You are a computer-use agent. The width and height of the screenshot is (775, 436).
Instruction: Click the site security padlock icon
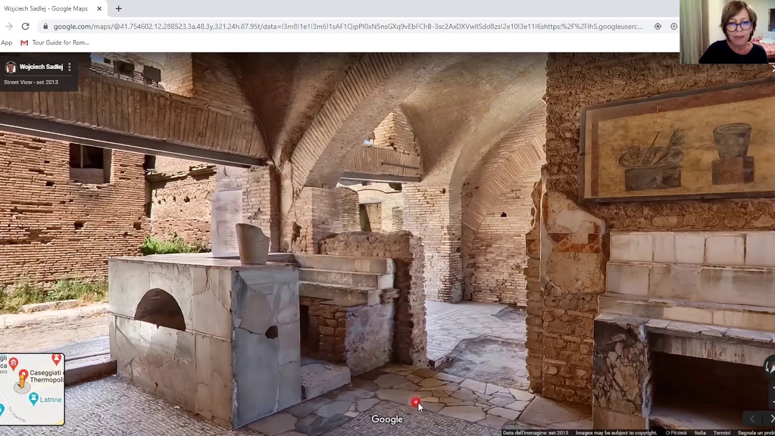tap(45, 27)
